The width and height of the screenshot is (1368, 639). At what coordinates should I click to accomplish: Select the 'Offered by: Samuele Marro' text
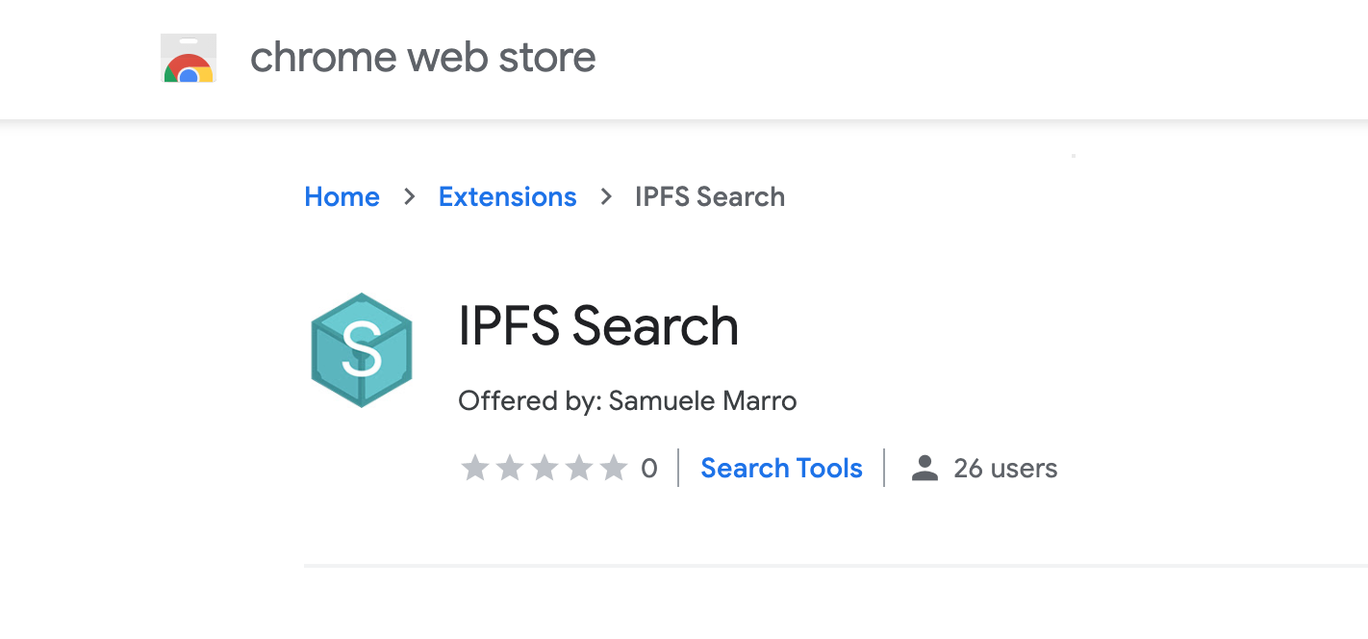(x=627, y=400)
